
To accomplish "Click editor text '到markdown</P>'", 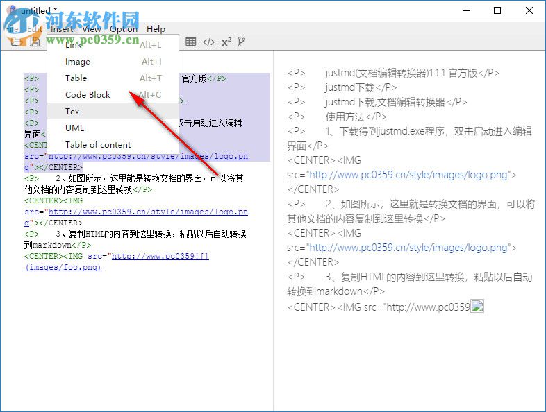I will pyautogui.click(x=58, y=245).
